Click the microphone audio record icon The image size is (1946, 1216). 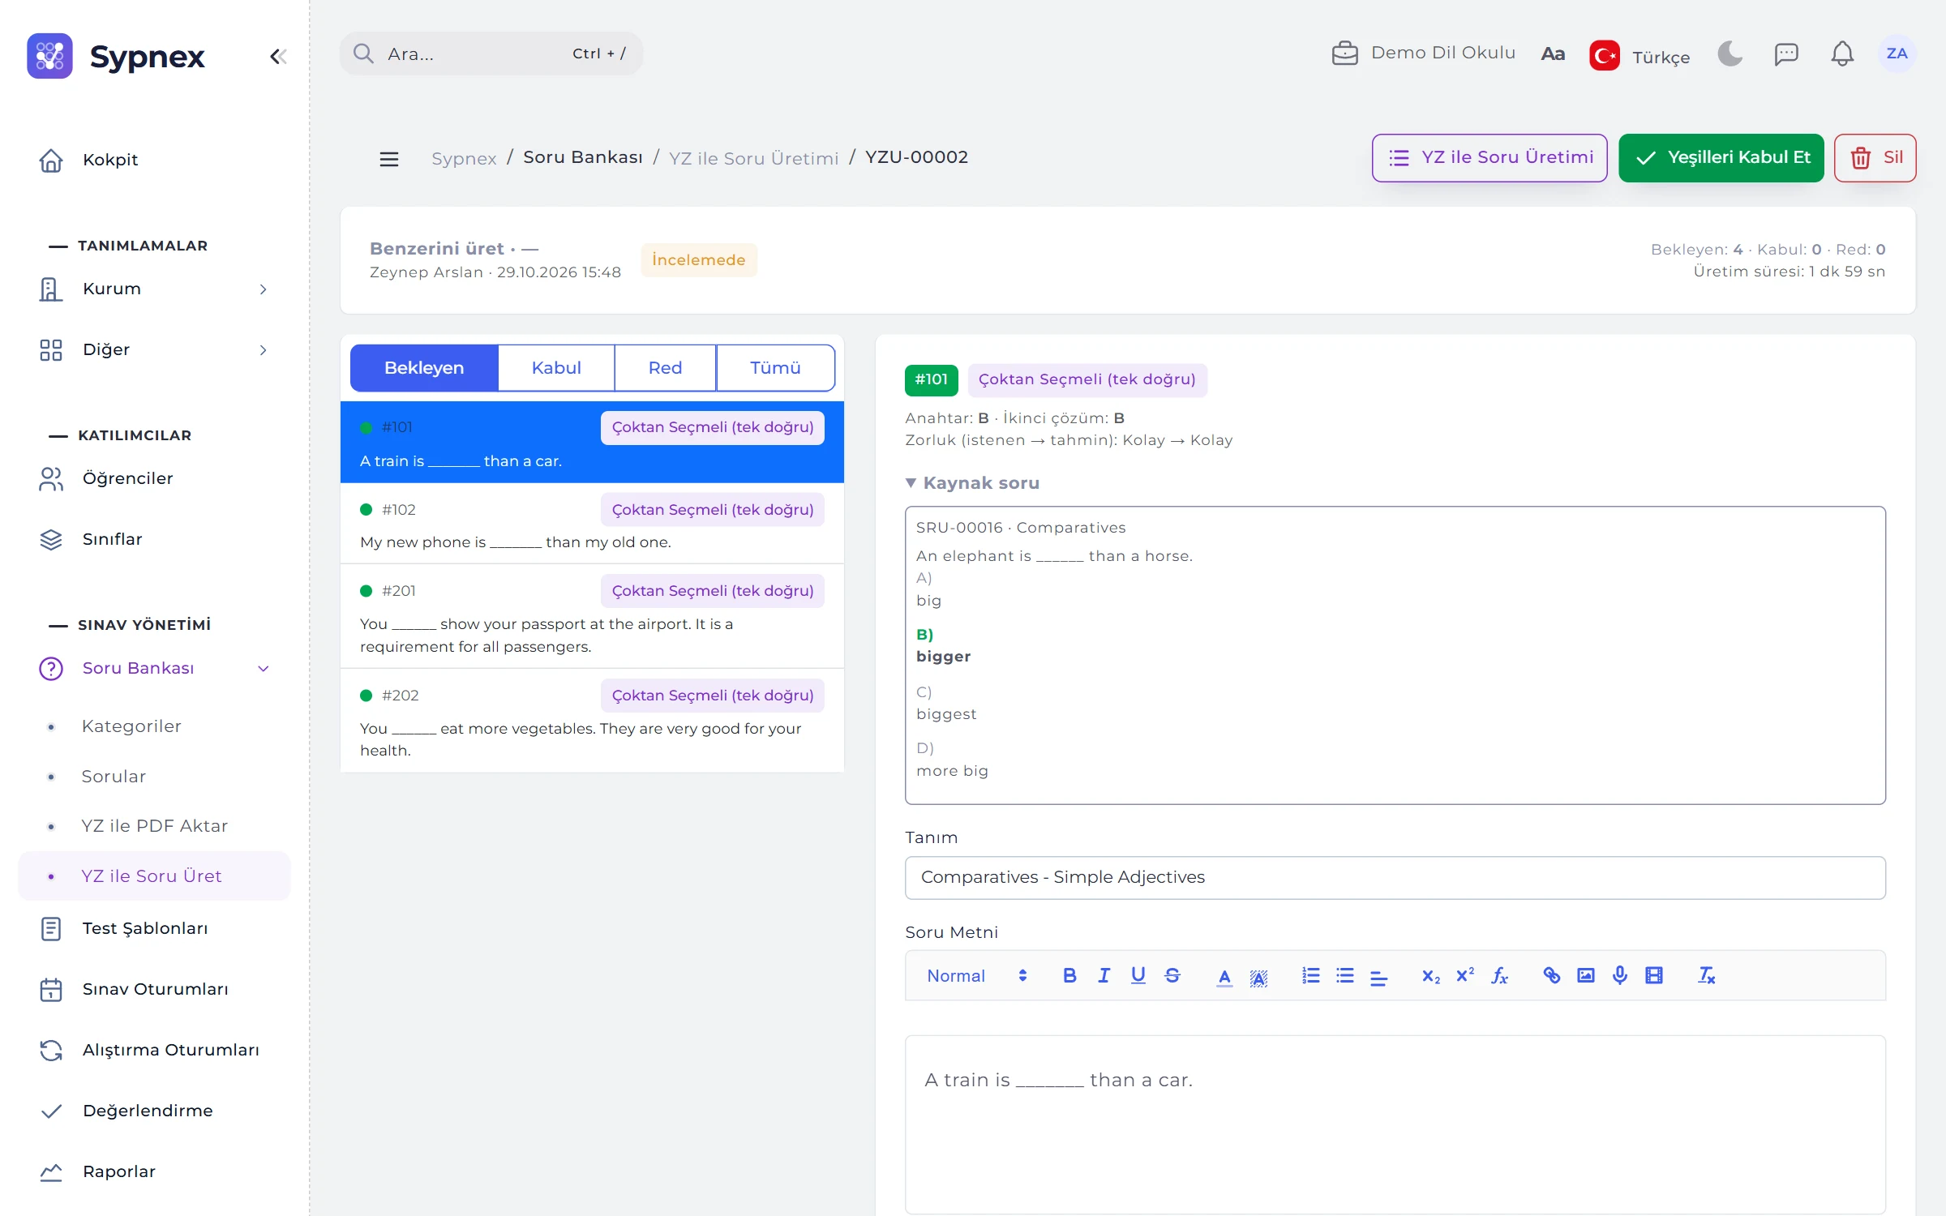[x=1619, y=975]
